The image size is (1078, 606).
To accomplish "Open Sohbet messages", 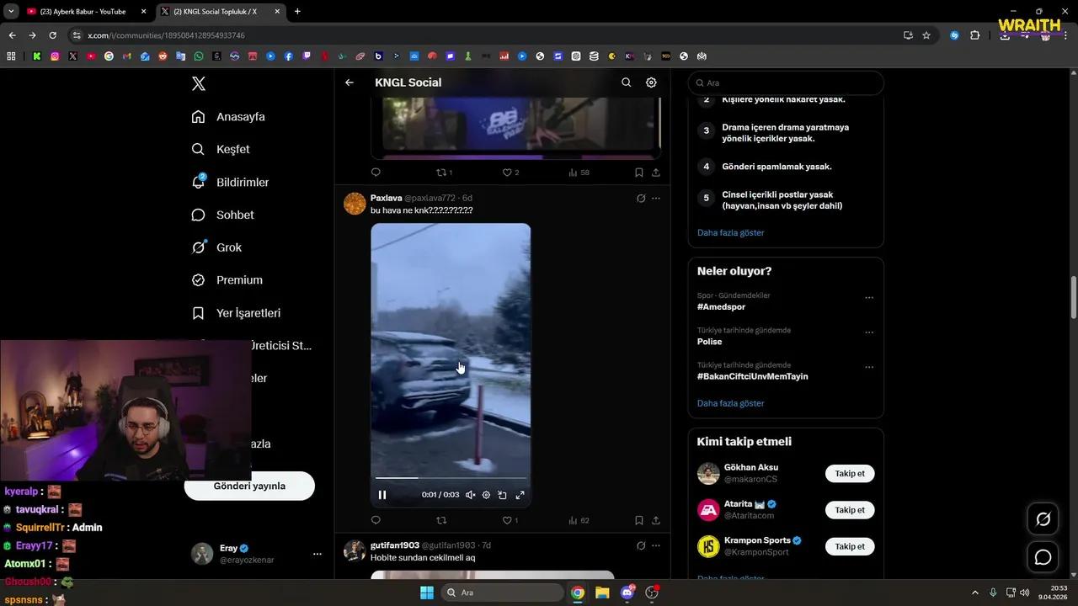I will (x=222, y=215).
